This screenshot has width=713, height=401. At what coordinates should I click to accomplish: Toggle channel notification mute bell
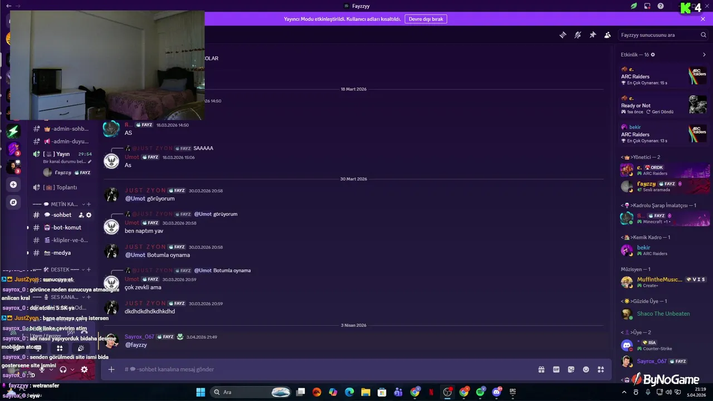[x=578, y=35]
